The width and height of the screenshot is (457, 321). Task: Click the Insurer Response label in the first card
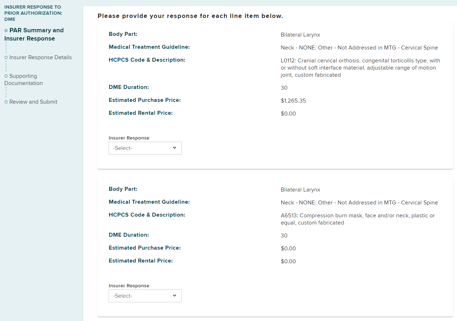[129, 138]
